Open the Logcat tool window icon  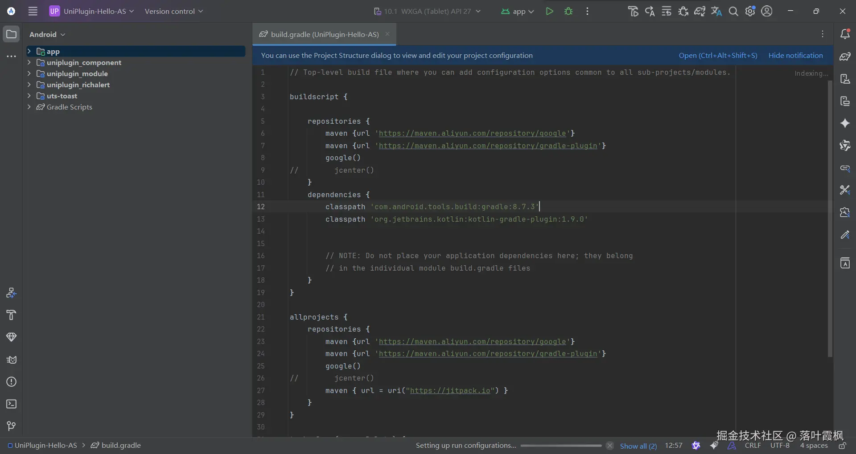pyautogui.click(x=12, y=360)
